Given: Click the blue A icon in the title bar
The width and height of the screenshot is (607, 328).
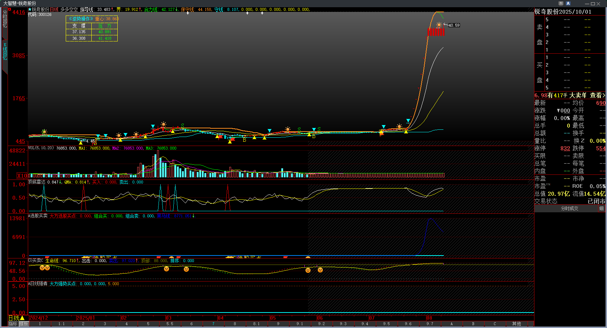Looking at the screenshot, I should pos(568,3).
